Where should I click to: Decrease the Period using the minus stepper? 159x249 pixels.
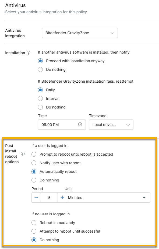[x=36, y=197]
